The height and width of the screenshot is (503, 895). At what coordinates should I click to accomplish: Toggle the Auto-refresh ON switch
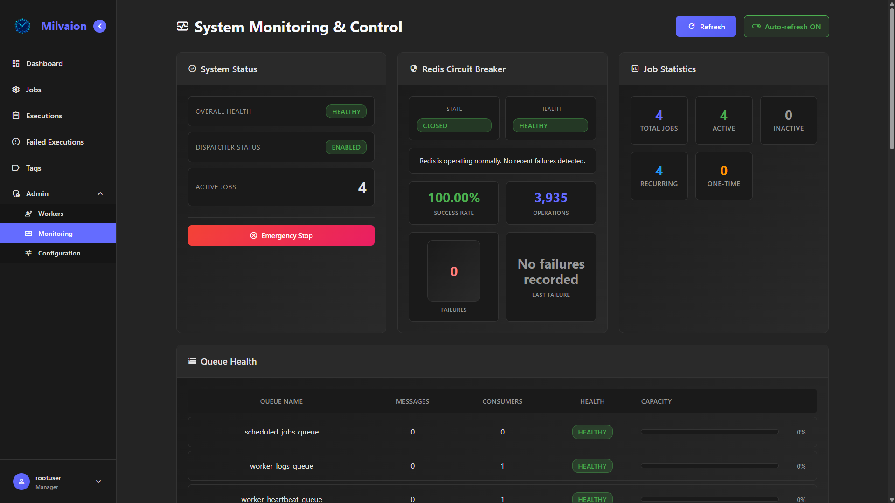786,27
